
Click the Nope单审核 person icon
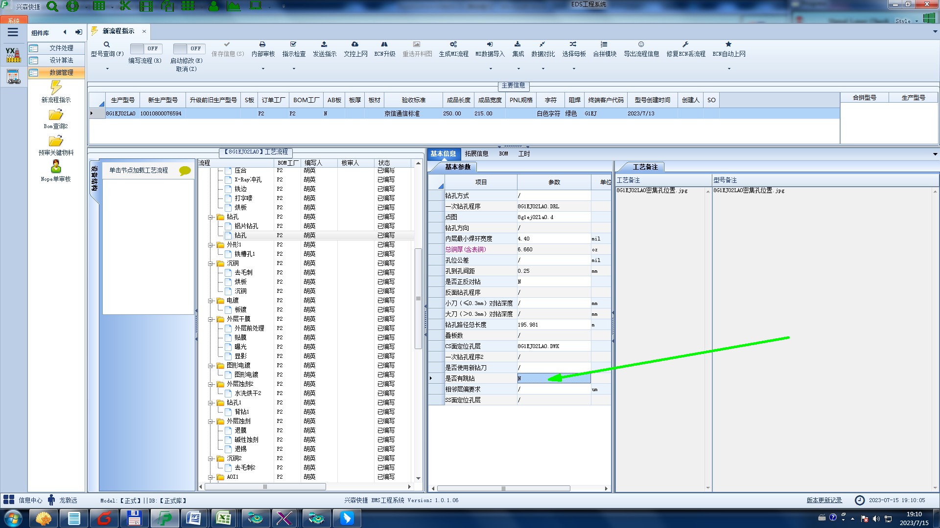pyautogui.click(x=56, y=167)
